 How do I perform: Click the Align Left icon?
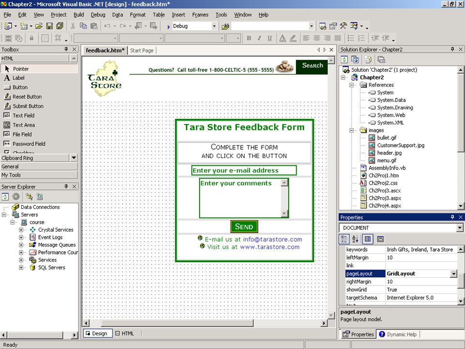(306, 38)
